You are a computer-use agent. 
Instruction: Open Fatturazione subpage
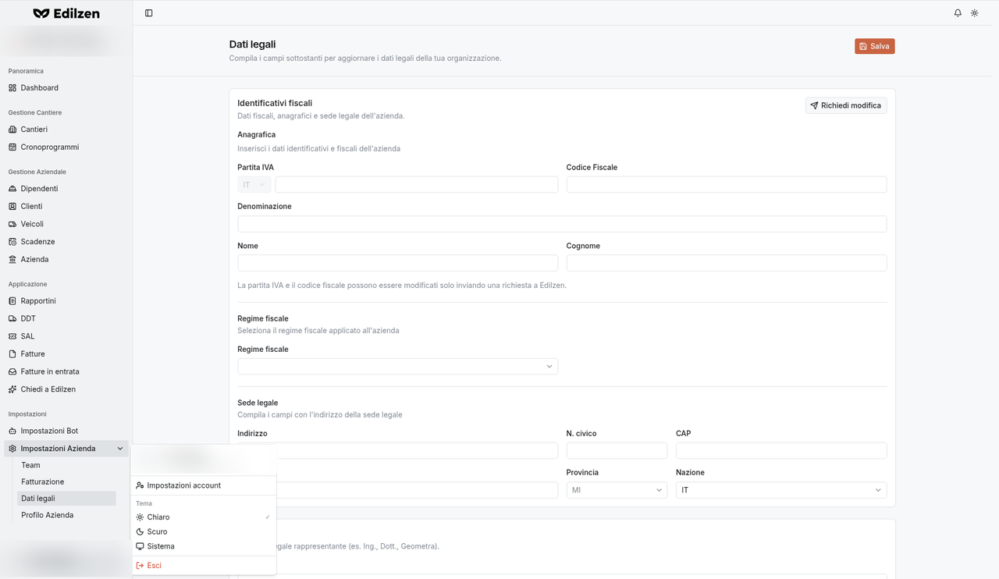(x=66, y=482)
